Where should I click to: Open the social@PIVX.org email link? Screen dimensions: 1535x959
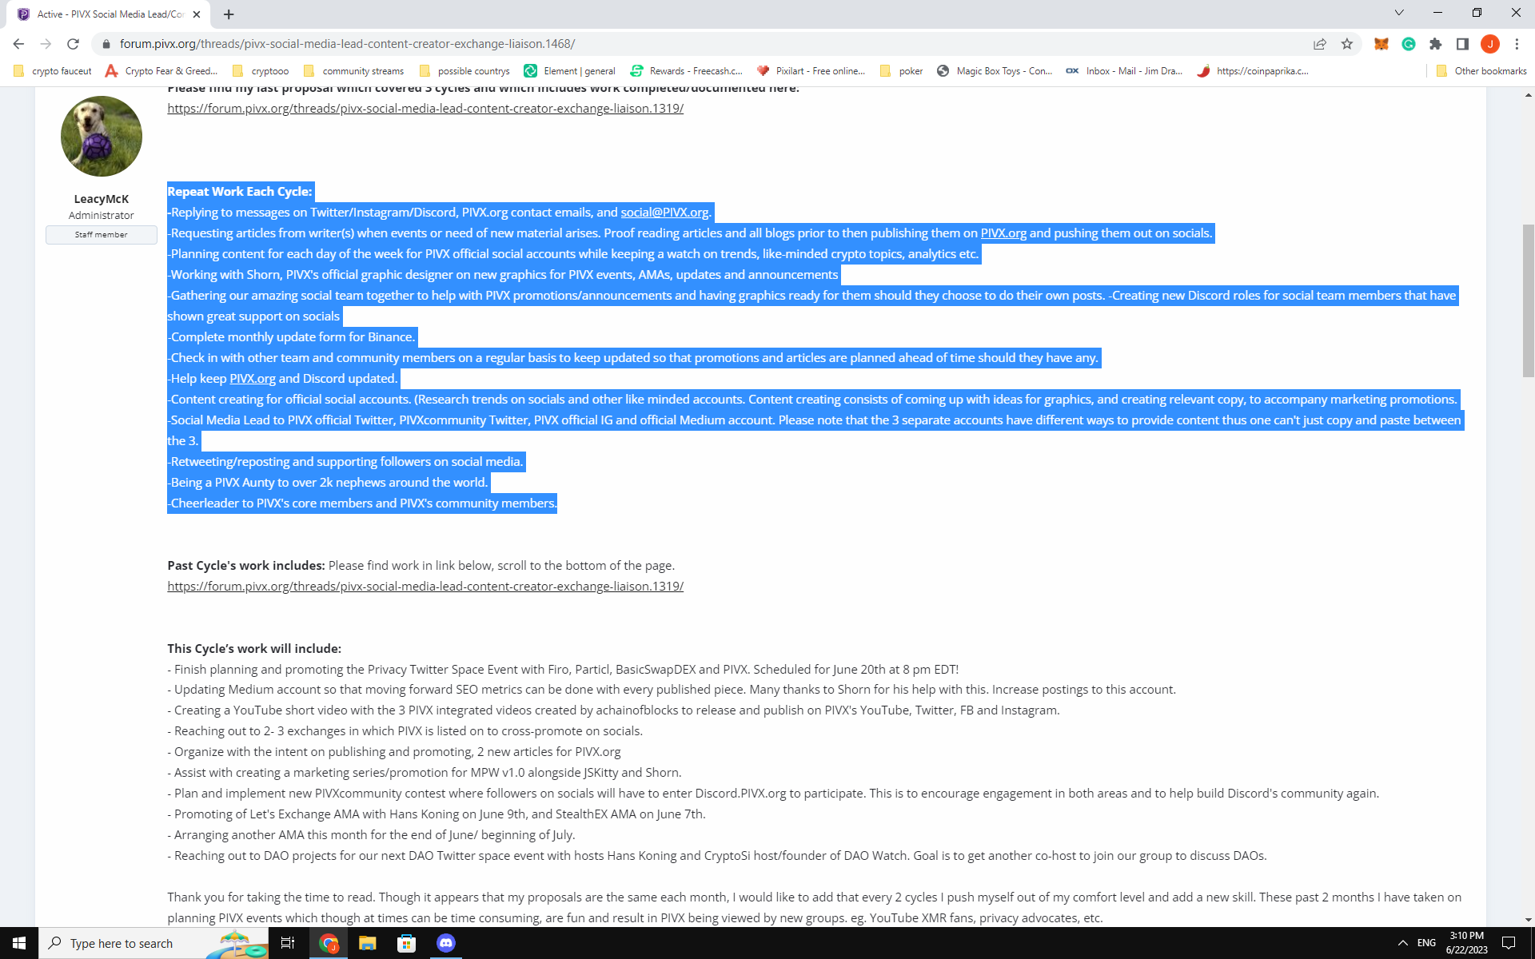click(x=664, y=213)
